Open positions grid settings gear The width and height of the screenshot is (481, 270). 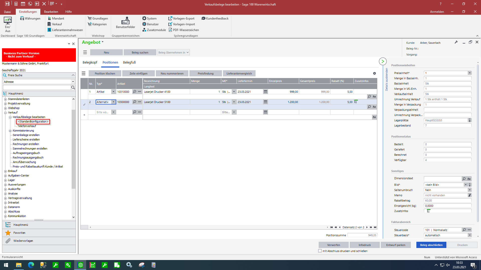375,73
